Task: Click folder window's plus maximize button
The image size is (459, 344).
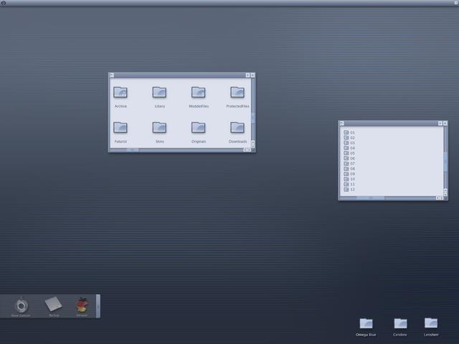Action: pyautogui.click(x=247, y=75)
